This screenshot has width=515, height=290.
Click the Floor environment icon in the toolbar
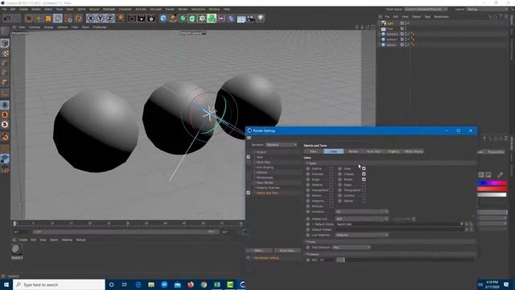[x=241, y=19]
